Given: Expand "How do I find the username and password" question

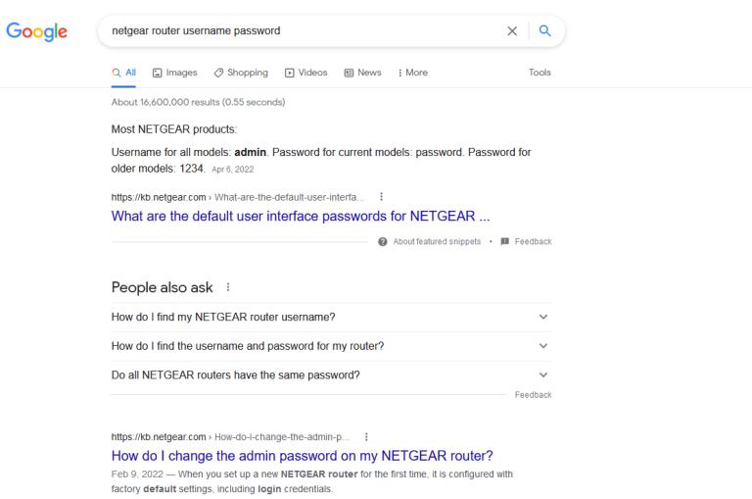Looking at the screenshot, I should coord(543,346).
